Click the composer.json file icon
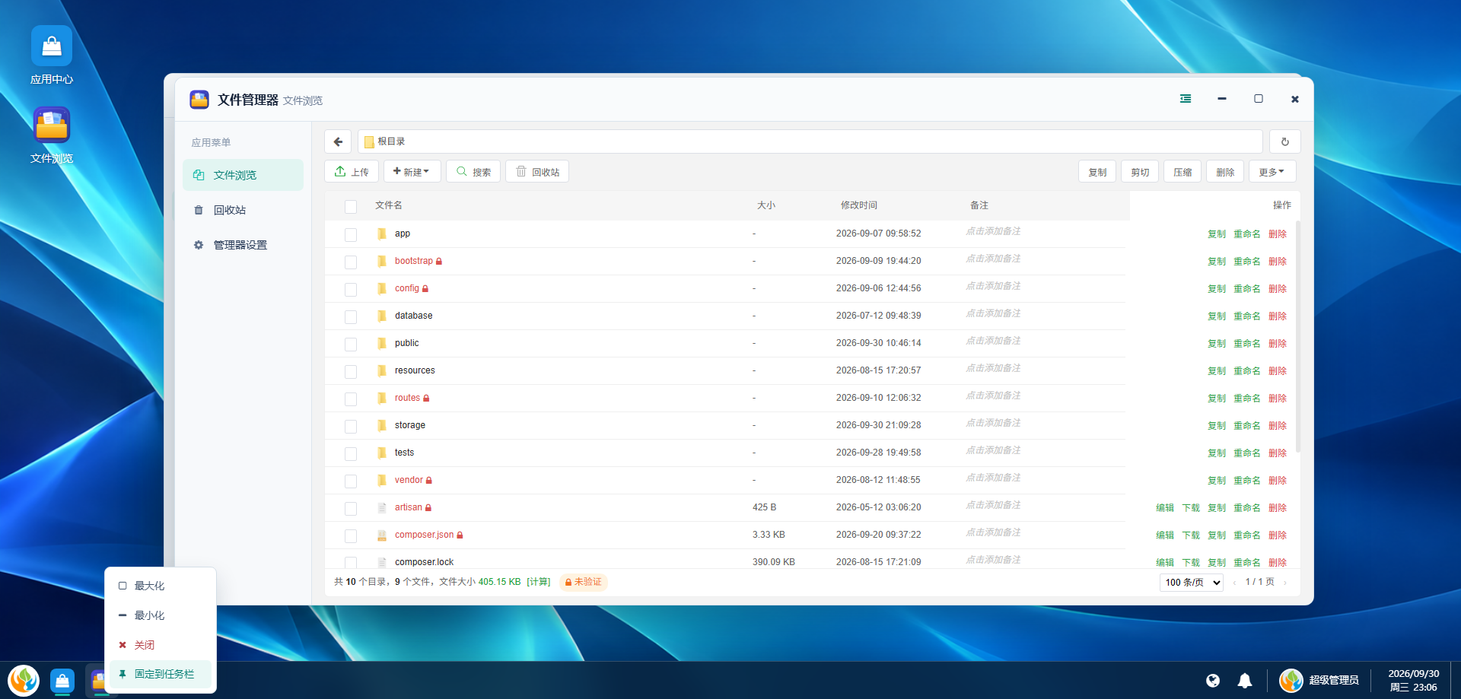The height and width of the screenshot is (699, 1461). pyautogui.click(x=382, y=535)
